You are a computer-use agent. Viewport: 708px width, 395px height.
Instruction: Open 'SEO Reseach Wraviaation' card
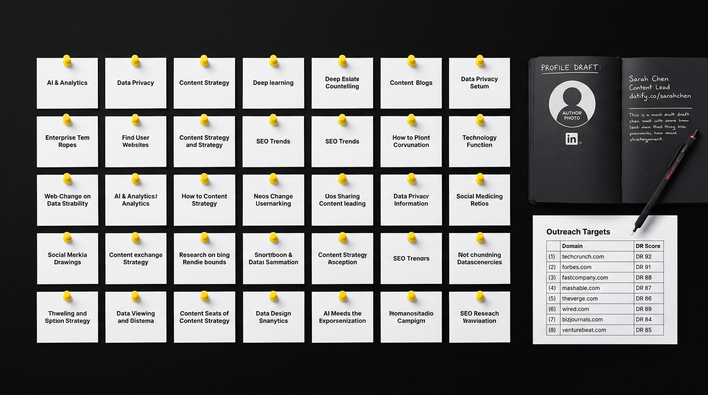(480, 317)
